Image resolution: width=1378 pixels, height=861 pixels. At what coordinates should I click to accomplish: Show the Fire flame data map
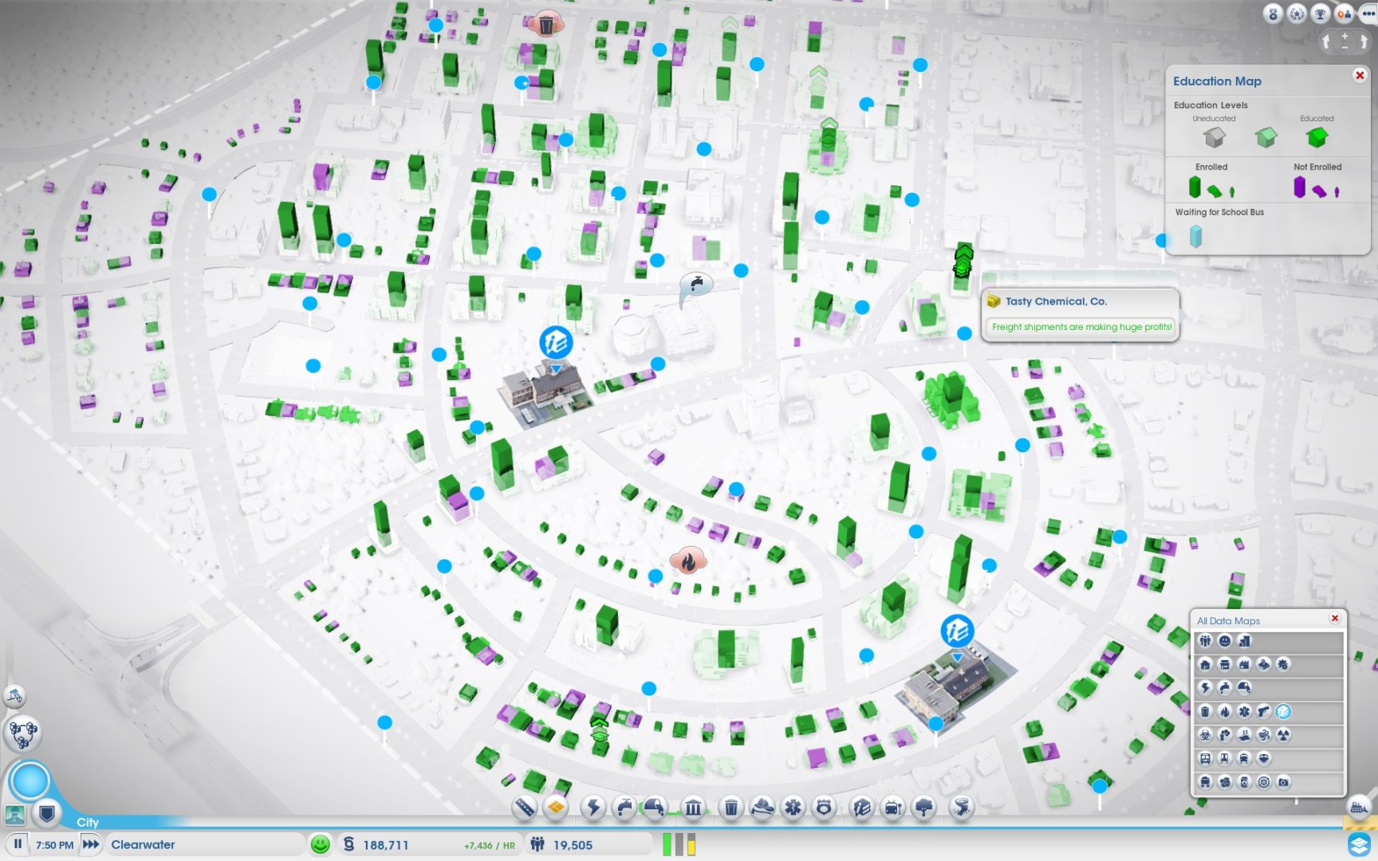1225,711
